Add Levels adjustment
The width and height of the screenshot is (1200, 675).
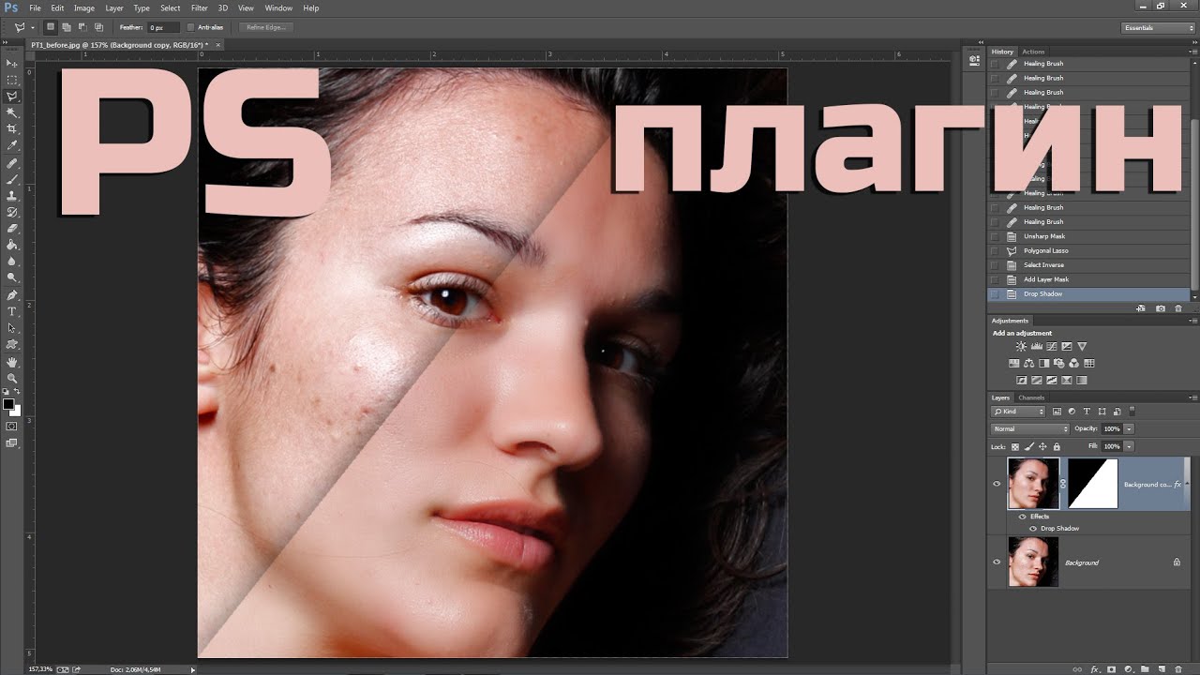1036,347
